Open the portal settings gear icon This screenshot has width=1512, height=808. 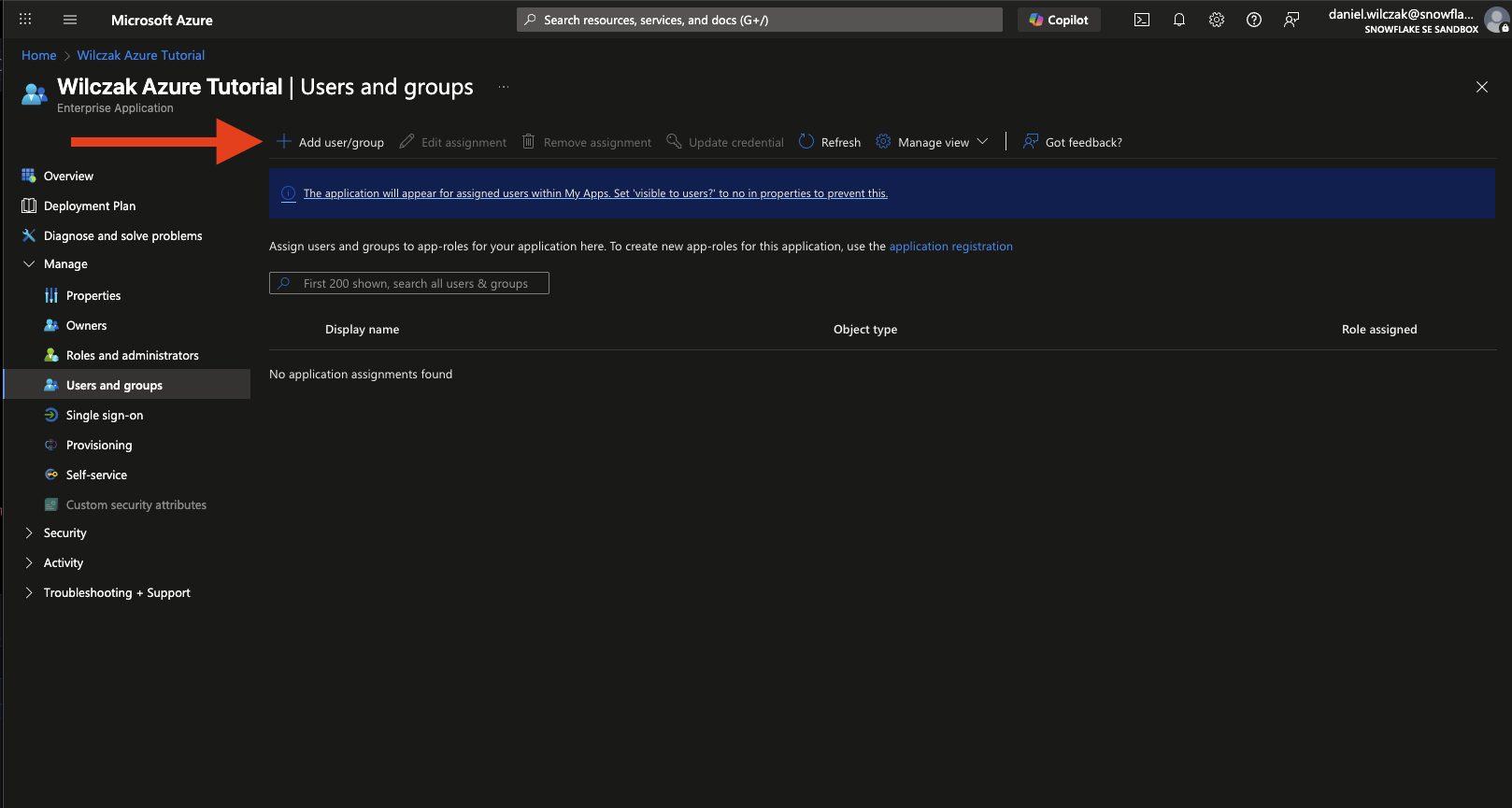point(1216,20)
